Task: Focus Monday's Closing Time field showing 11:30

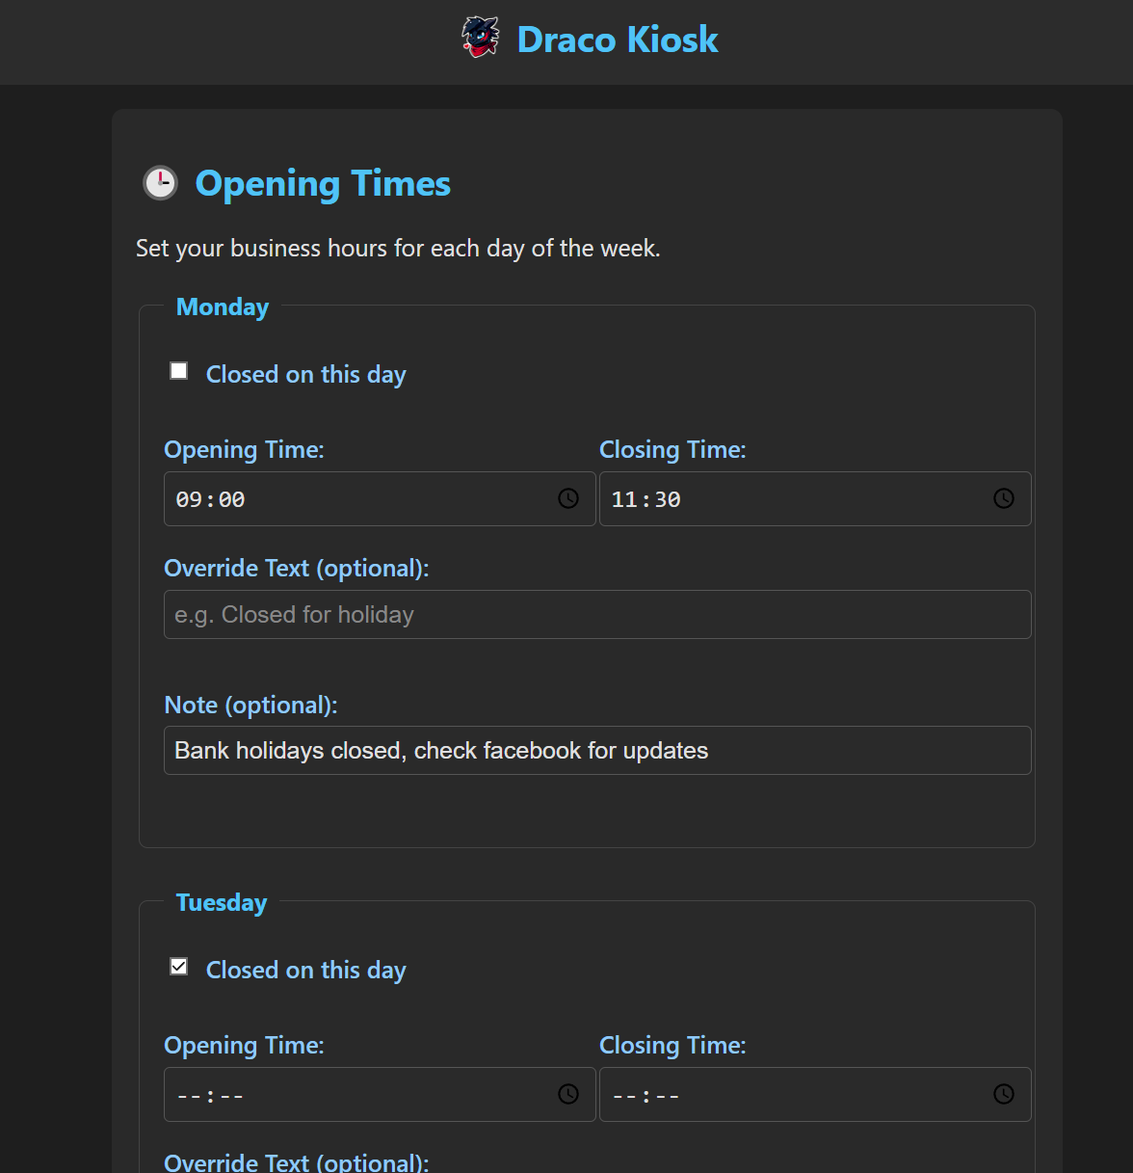Action: coord(815,498)
